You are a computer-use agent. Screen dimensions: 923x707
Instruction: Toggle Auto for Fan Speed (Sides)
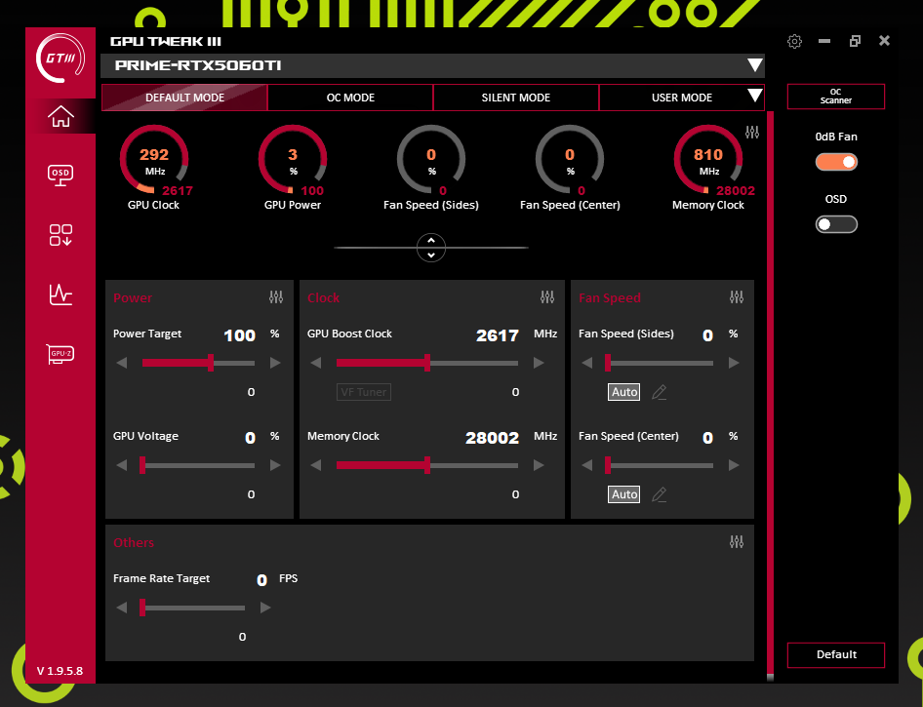coord(624,392)
